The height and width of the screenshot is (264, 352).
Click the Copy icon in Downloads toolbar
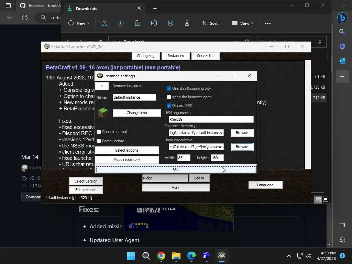point(121,23)
